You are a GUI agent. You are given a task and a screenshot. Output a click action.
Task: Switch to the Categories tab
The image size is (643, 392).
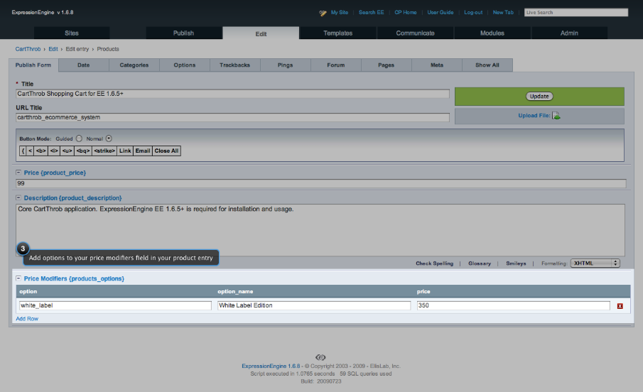click(134, 65)
